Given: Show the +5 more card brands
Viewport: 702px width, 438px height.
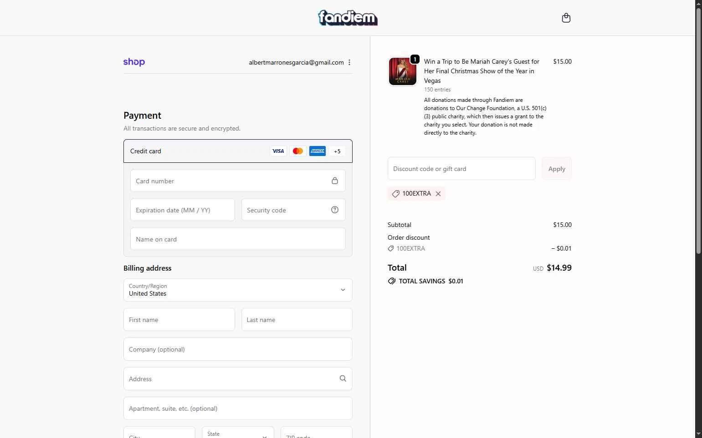Looking at the screenshot, I should click(x=337, y=151).
